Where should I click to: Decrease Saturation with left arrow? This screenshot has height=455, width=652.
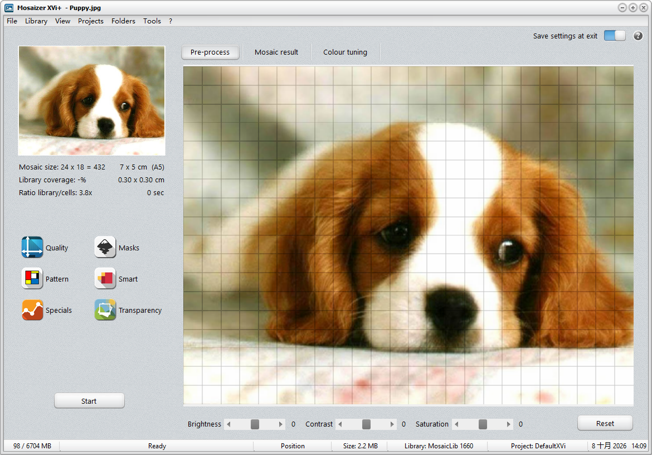click(x=456, y=424)
